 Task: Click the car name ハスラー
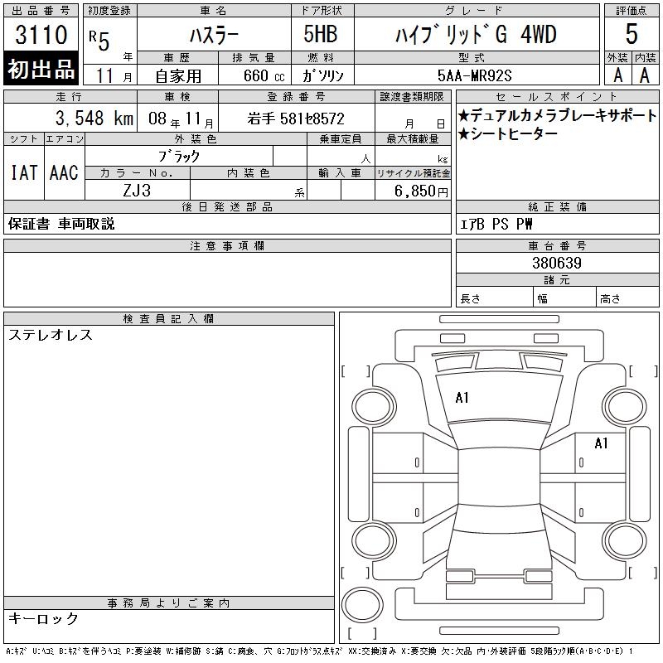(214, 35)
